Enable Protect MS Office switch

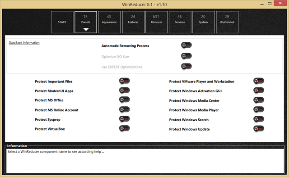[125, 100]
